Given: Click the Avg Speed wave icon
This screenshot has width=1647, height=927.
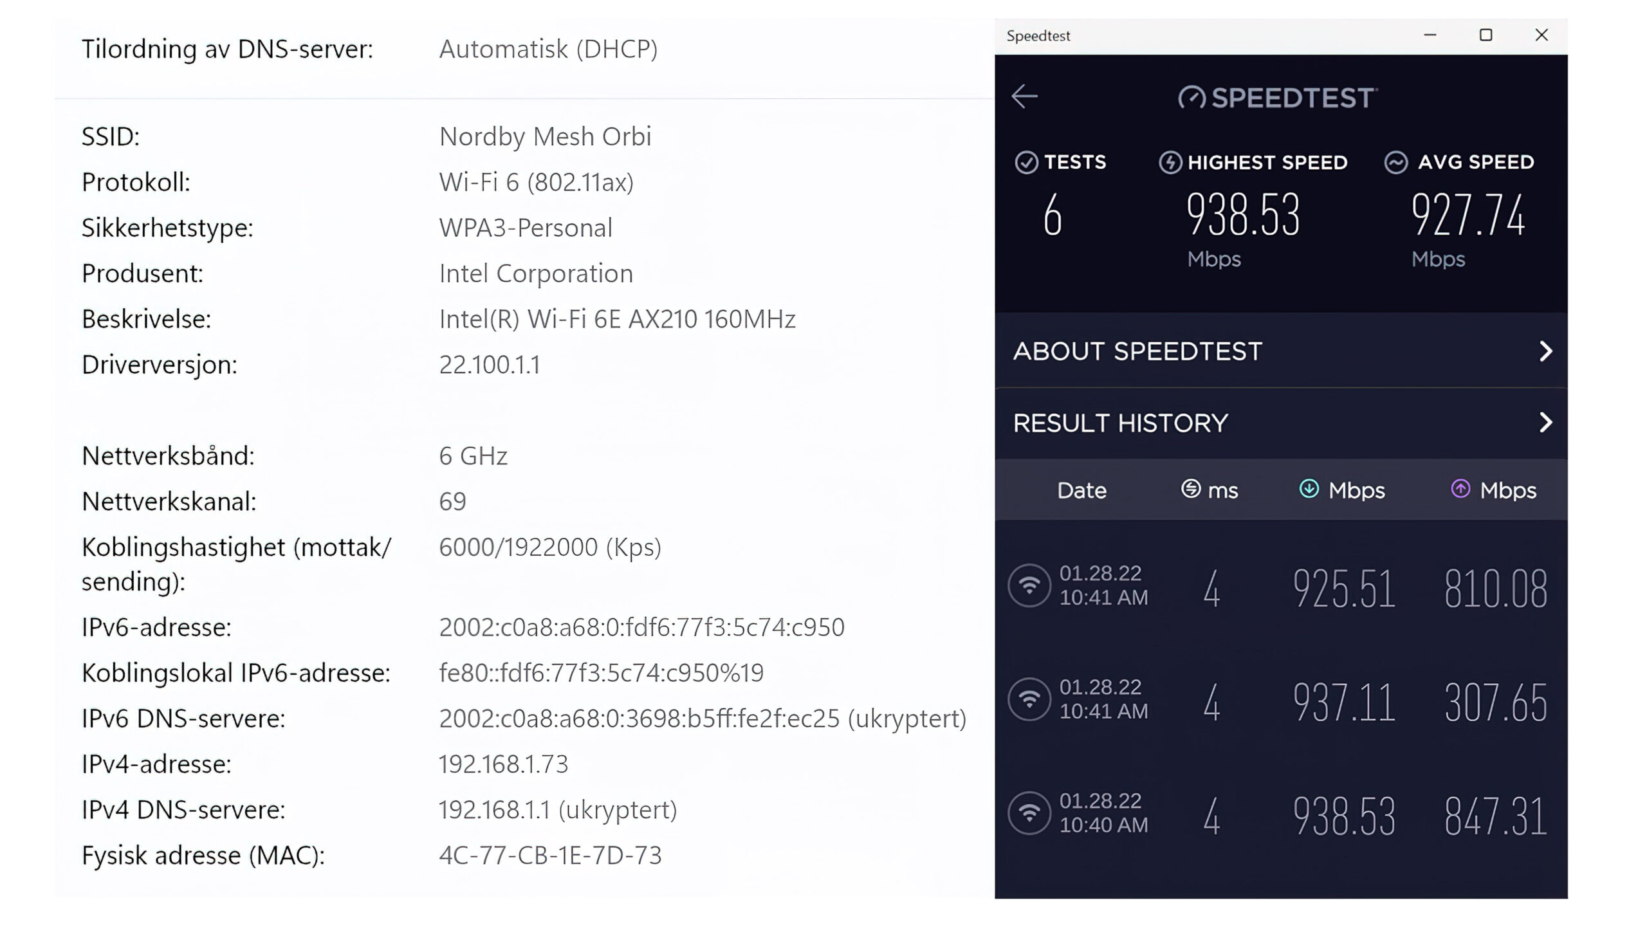Looking at the screenshot, I should pos(1396,162).
